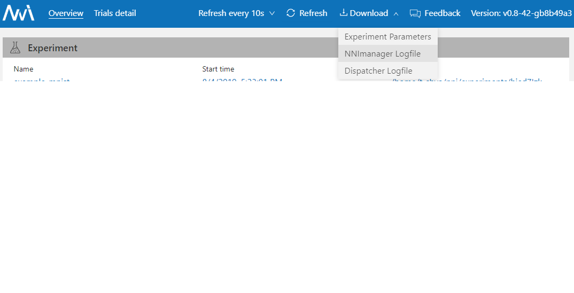Choose NNImanager Logfile in the dropdown

pyautogui.click(x=383, y=54)
